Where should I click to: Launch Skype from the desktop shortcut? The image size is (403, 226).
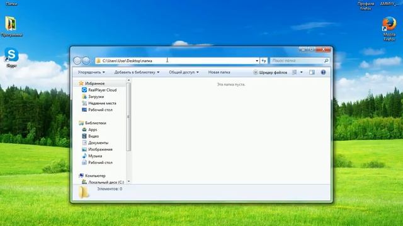pyautogui.click(x=11, y=57)
